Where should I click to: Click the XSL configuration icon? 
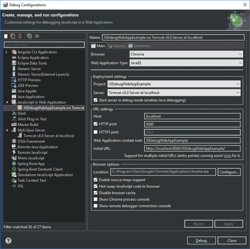coord(14,186)
